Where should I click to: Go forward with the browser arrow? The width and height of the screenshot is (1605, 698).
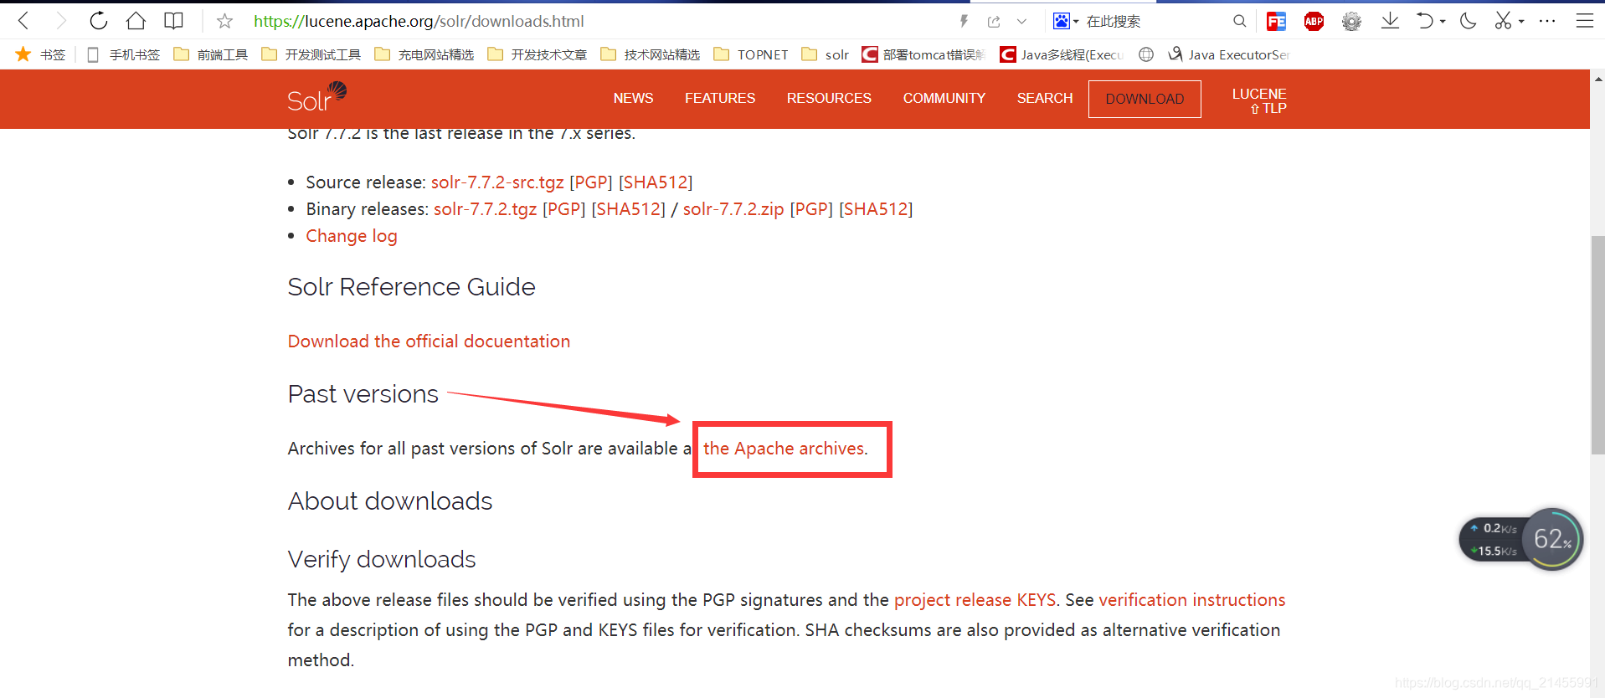[60, 21]
